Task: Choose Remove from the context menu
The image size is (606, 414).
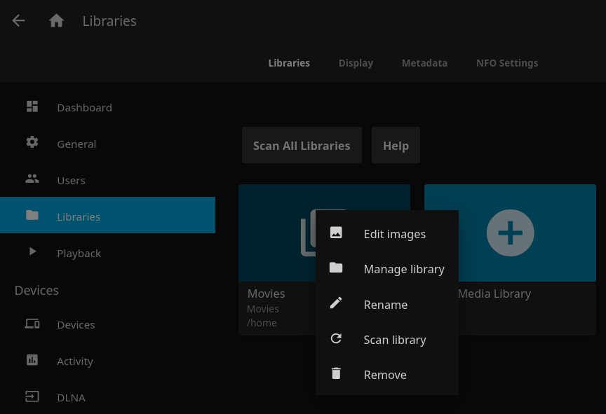Action: click(387, 375)
